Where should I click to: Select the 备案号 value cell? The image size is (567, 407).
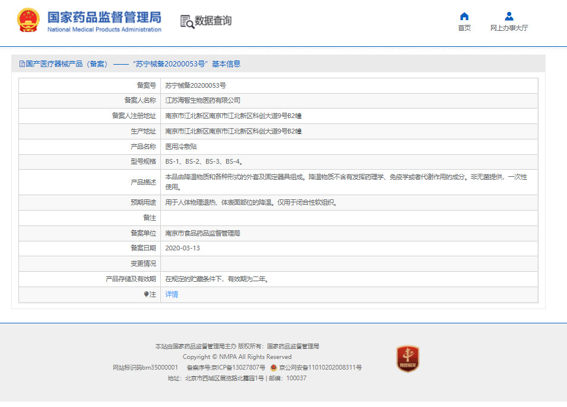(x=196, y=85)
